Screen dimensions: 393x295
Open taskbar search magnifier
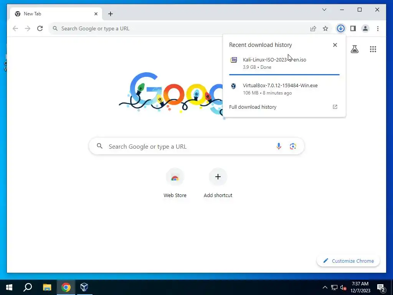click(x=28, y=287)
